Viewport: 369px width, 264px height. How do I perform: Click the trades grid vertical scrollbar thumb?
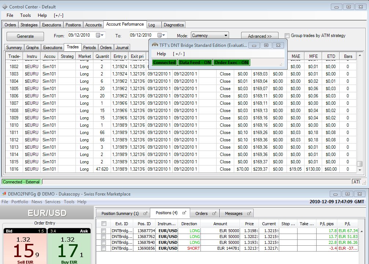pos(359,164)
